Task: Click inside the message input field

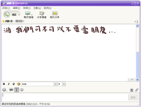Action: pos(65,97)
